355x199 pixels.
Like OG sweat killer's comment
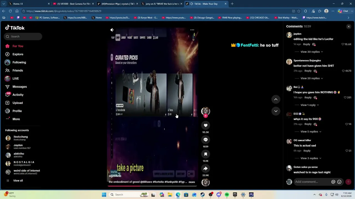click(347, 151)
